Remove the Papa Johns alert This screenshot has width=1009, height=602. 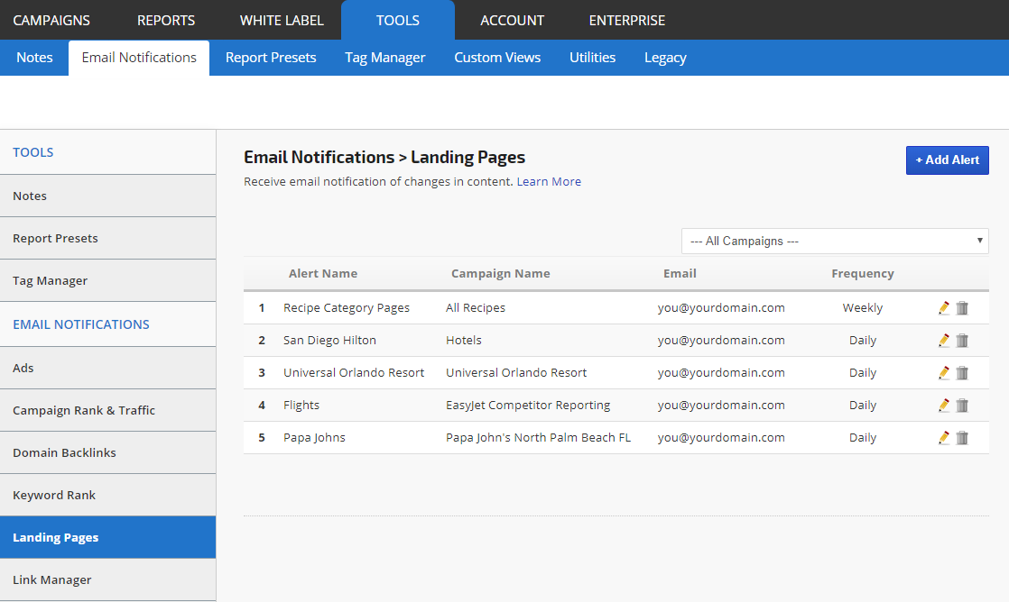pos(962,438)
